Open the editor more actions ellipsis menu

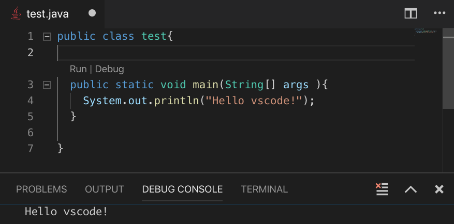click(x=440, y=14)
